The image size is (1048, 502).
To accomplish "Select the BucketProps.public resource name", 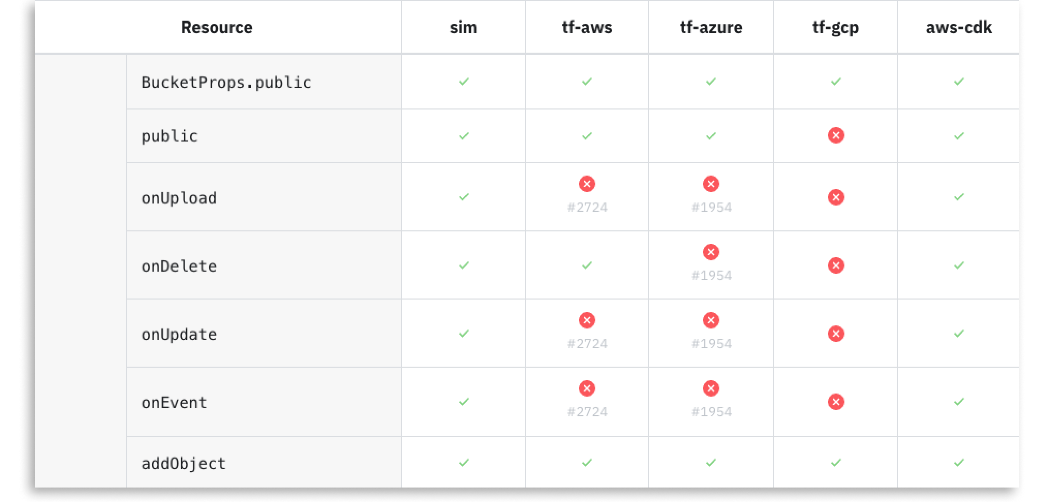I will point(226,83).
